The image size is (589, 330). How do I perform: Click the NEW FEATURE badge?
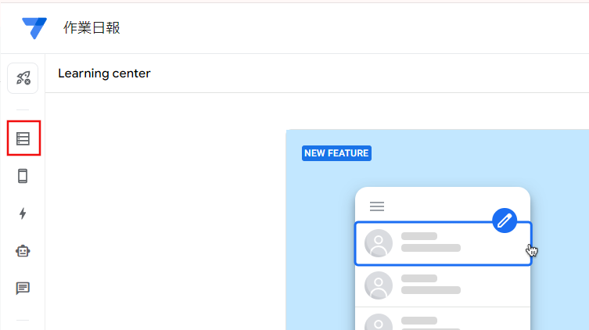(336, 153)
